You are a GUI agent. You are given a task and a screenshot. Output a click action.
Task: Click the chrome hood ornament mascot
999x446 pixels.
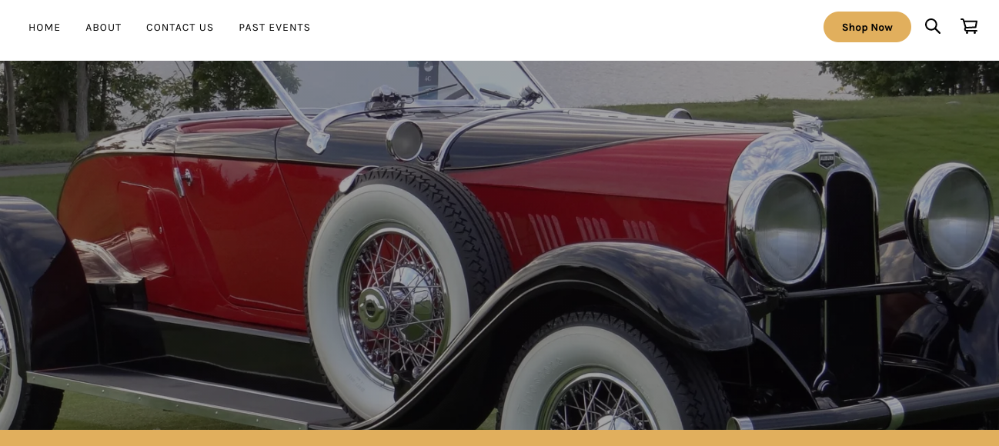[x=809, y=123]
